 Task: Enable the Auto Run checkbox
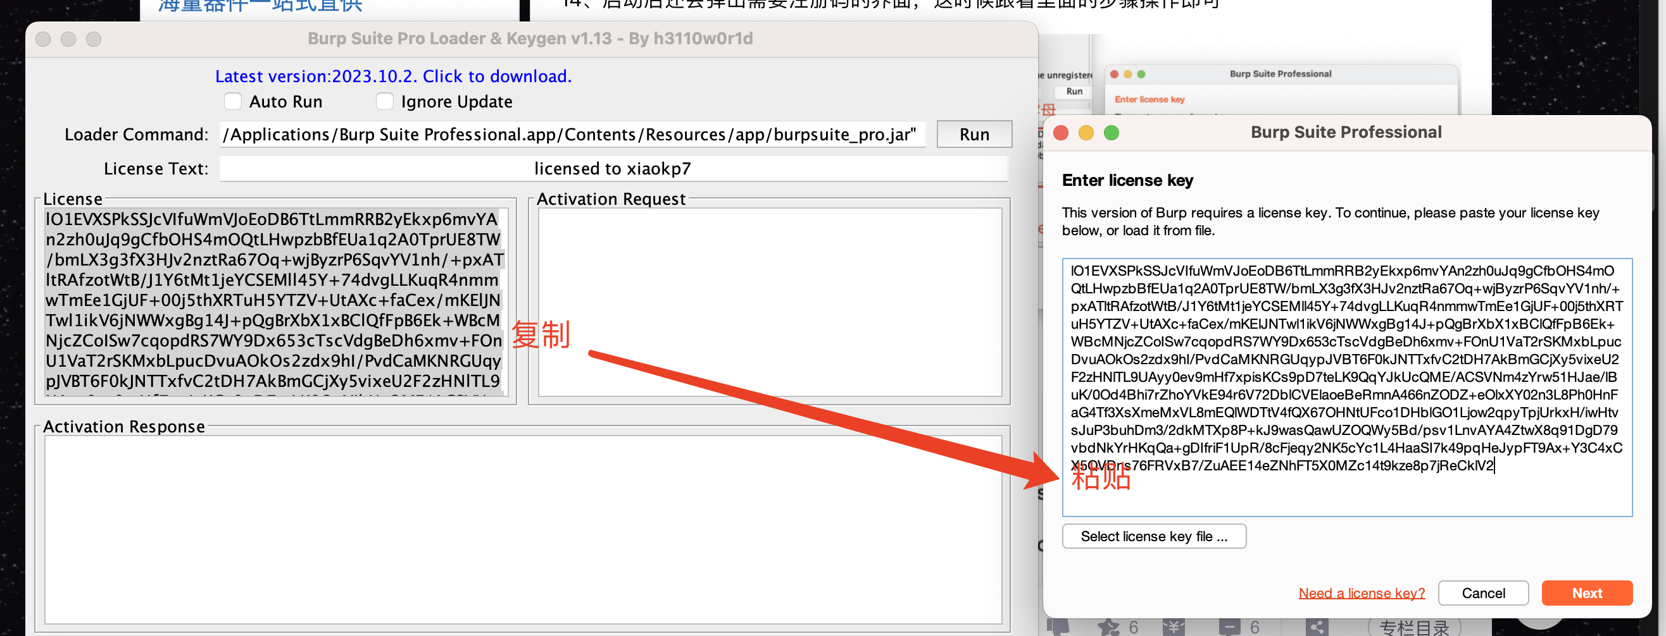click(233, 101)
